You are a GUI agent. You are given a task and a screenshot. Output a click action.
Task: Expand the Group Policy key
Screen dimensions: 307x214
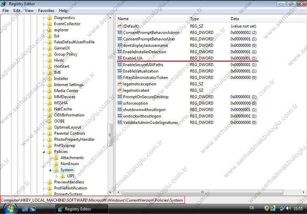(44, 54)
